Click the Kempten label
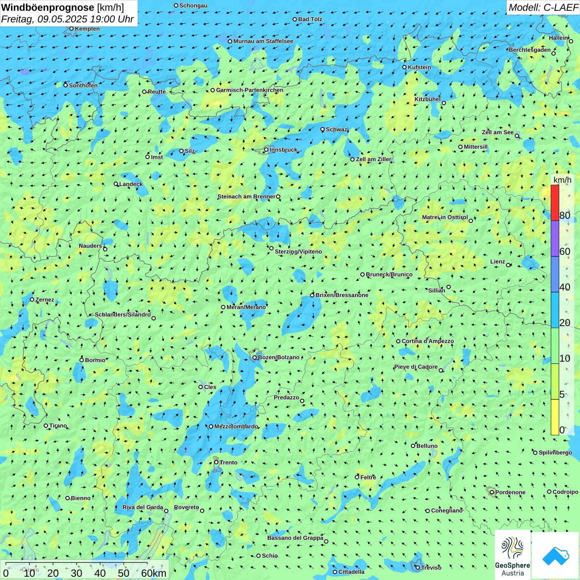 (87, 29)
